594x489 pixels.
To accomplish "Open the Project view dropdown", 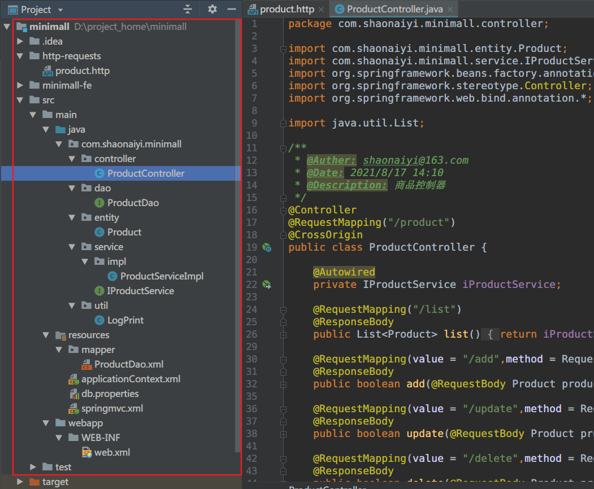I will pos(60,10).
